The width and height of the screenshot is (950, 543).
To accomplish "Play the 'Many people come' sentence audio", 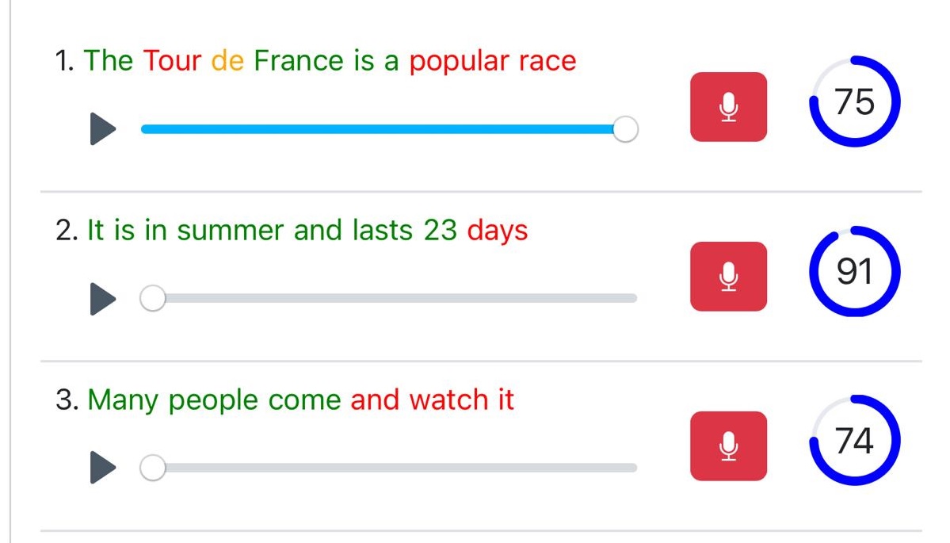I will 103,468.
